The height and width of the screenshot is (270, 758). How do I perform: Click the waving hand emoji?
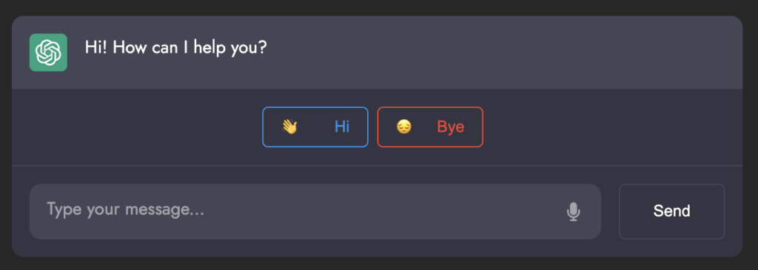pos(289,127)
